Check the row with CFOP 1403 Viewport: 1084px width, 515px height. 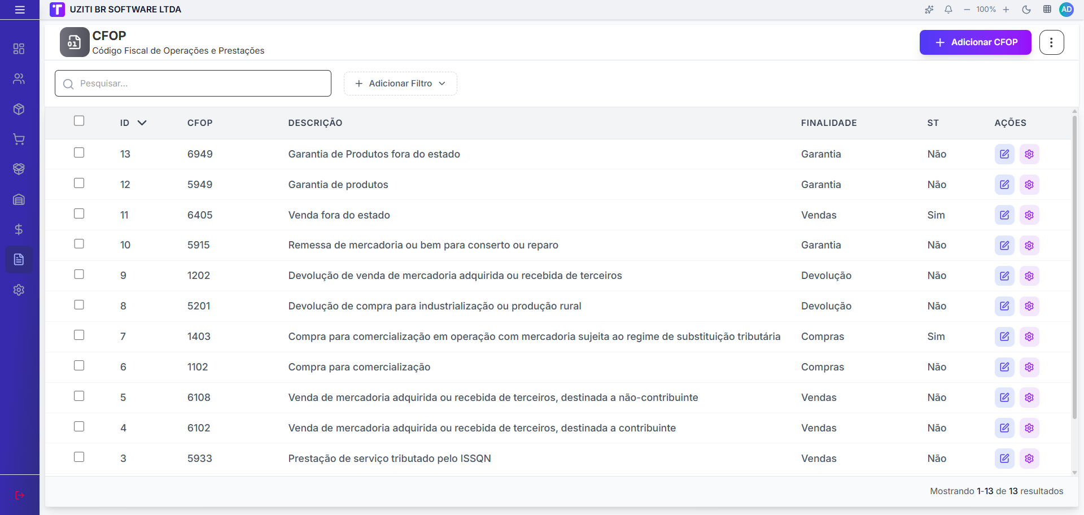(x=79, y=335)
